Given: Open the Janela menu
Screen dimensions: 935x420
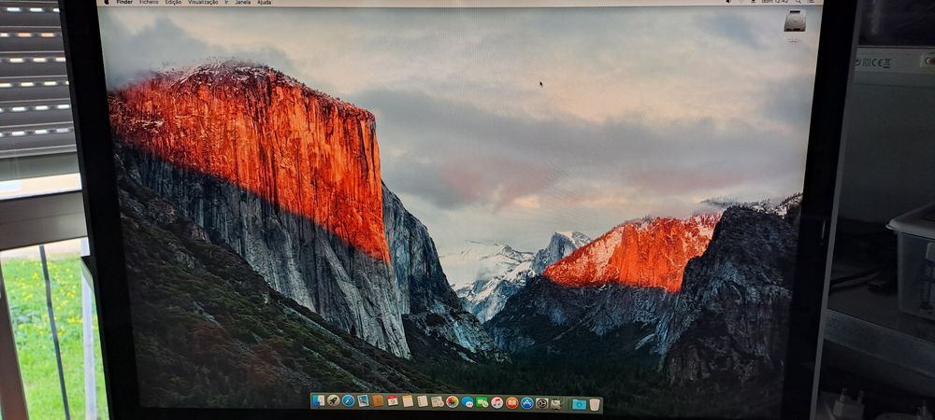Looking at the screenshot, I should (x=243, y=3).
